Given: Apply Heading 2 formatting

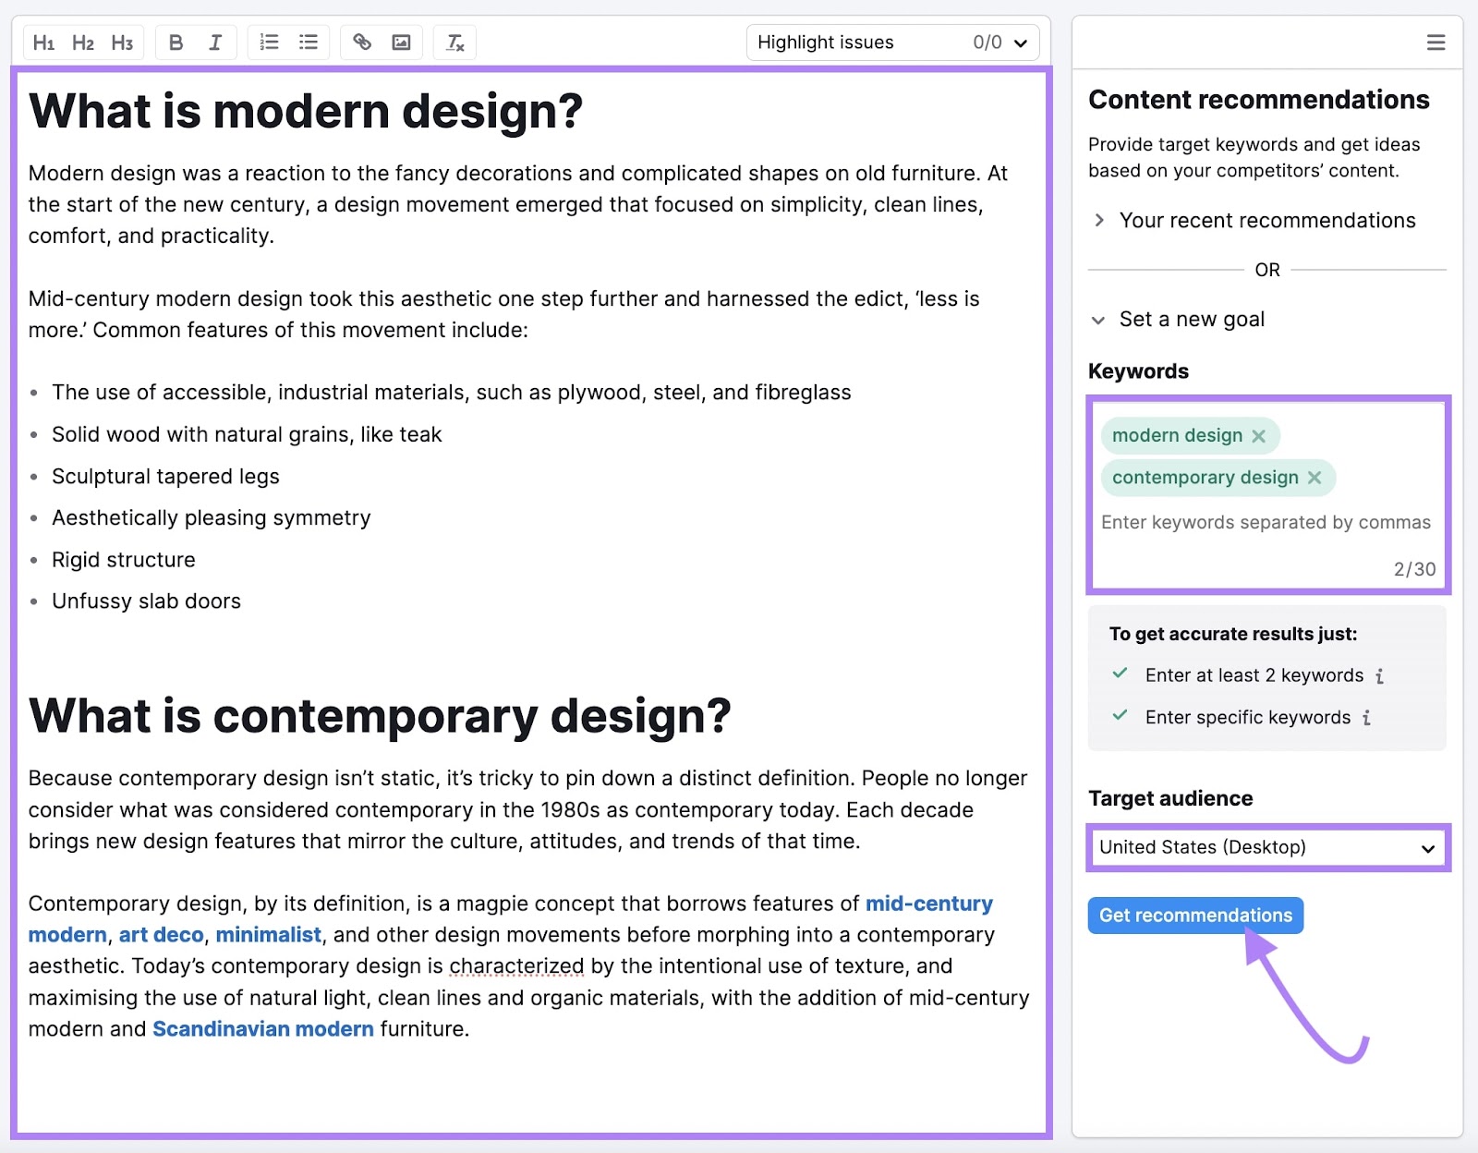Looking at the screenshot, I should (x=83, y=42).
